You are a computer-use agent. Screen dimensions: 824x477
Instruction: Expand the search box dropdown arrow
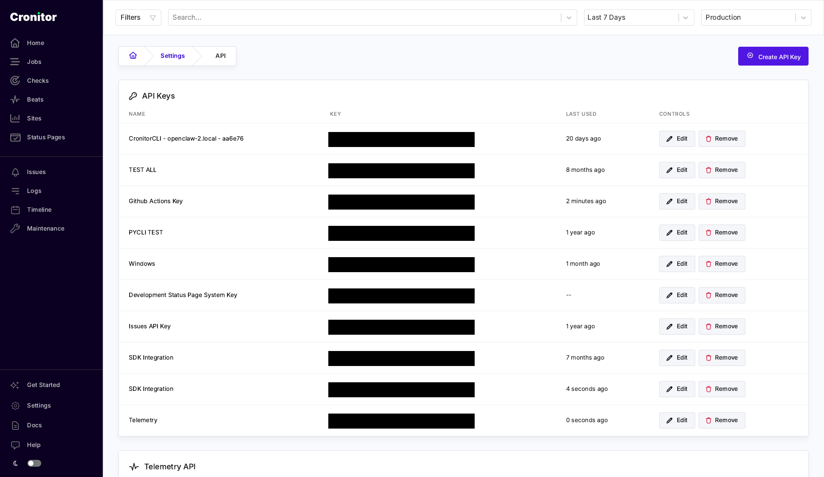tap(569, 18)
